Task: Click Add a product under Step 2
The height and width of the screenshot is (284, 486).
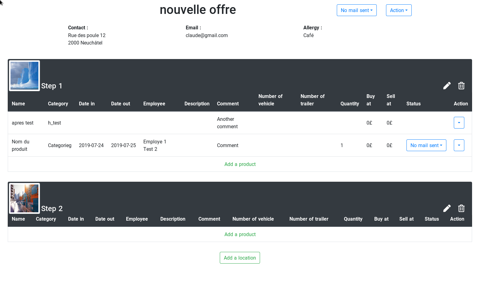Action: [240, 234]
